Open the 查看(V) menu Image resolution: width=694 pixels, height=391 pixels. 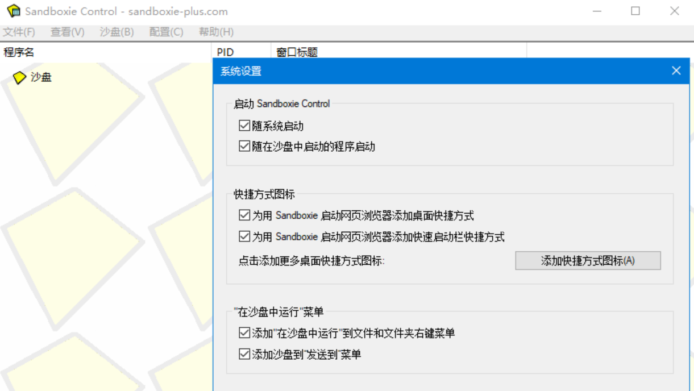click(x=68, y=32)
